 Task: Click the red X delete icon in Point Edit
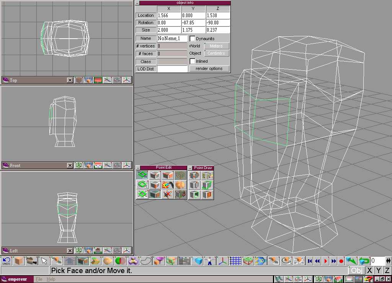tap(168, 194)
